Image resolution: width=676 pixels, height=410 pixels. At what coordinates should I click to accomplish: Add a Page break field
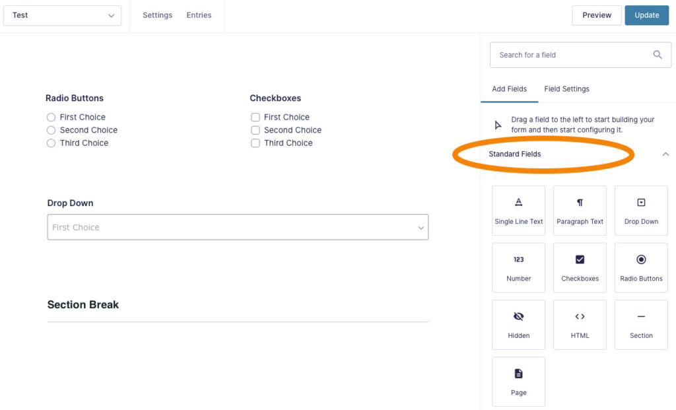pos(518,382)
